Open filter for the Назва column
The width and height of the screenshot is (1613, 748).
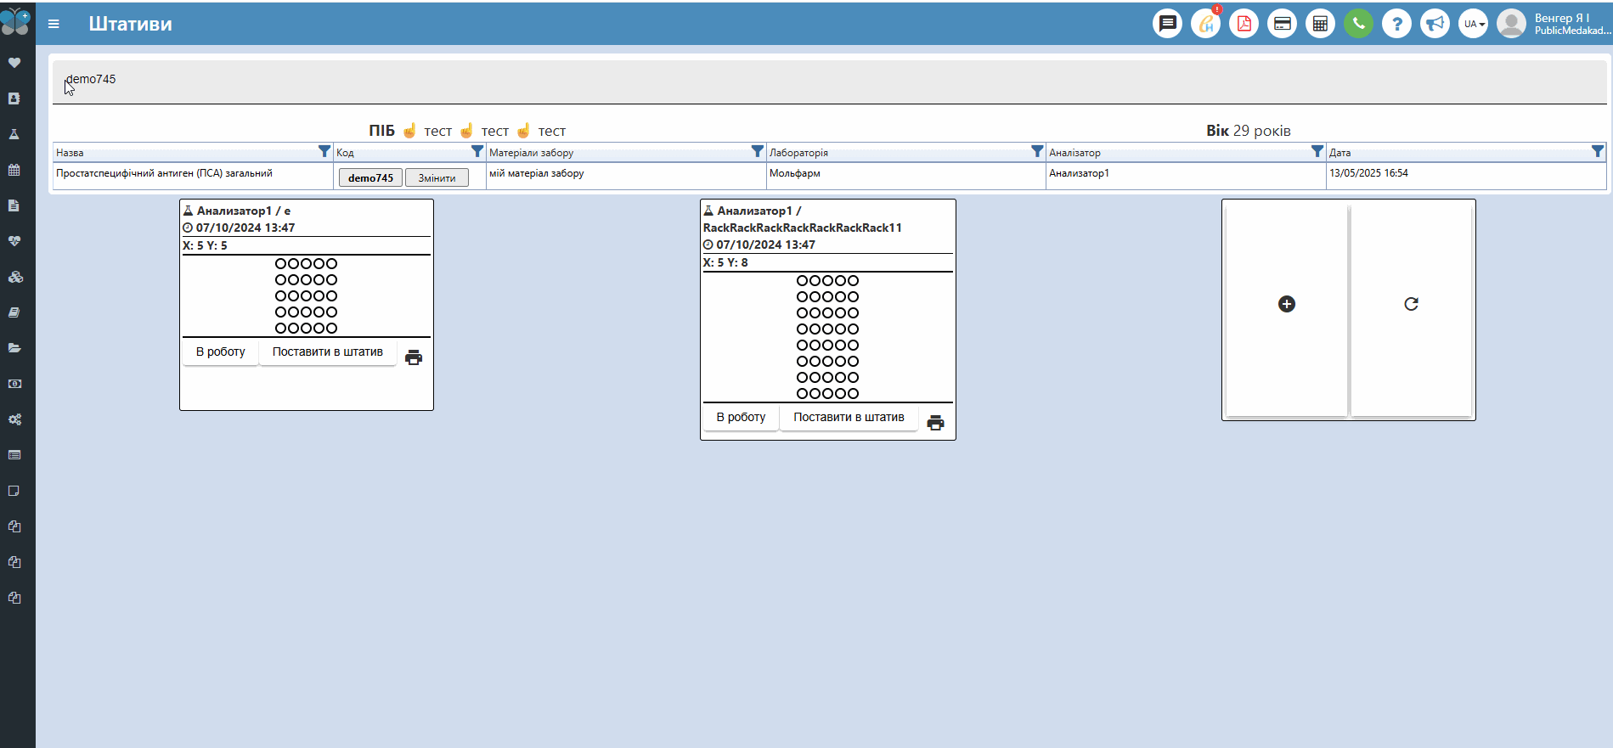(324, 151)
